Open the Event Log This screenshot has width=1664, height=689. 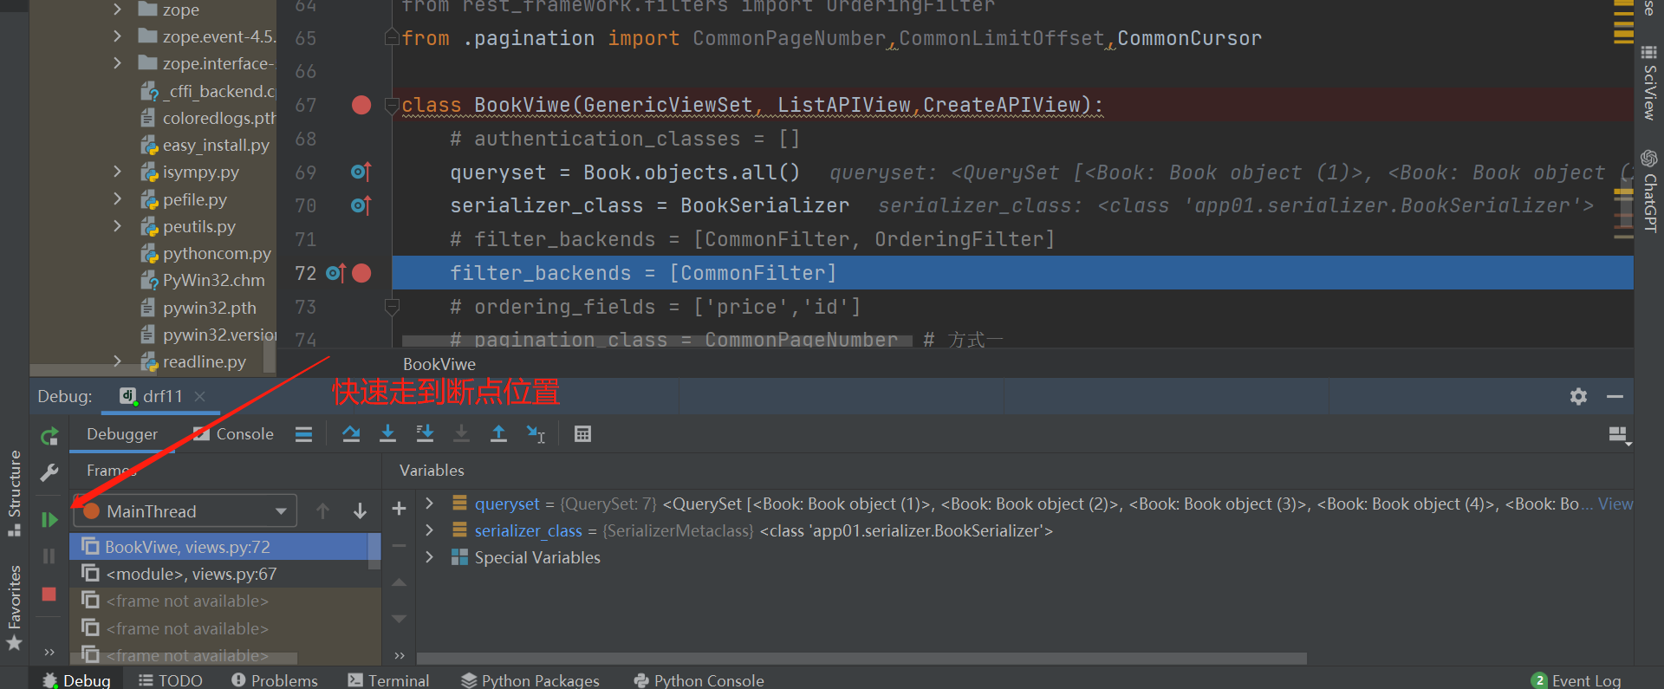(1576, 680)
